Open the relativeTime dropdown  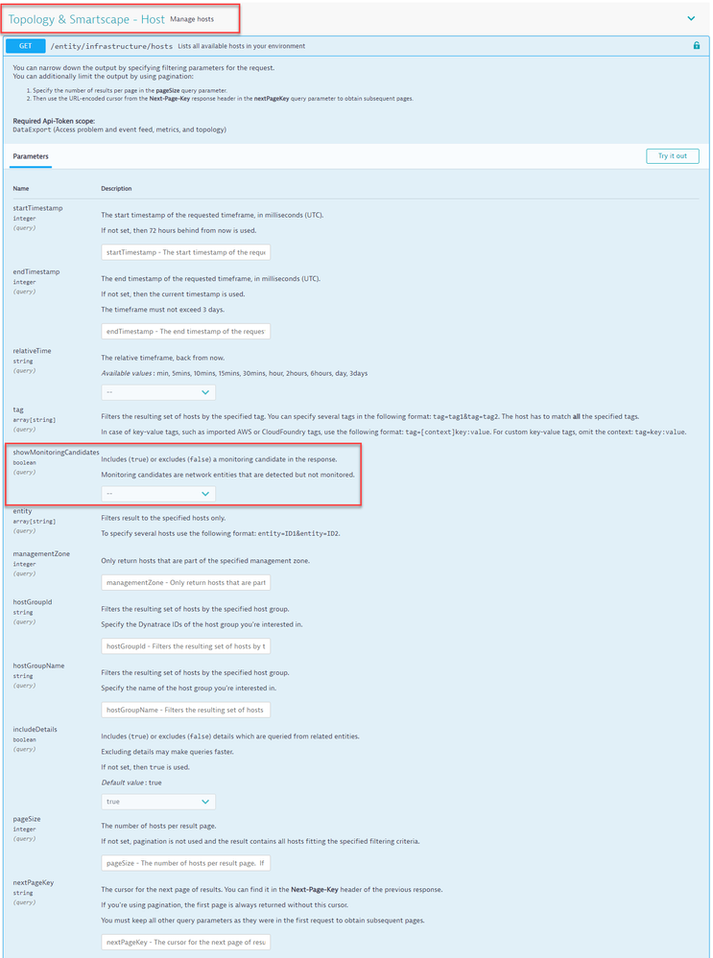(158, 392)
